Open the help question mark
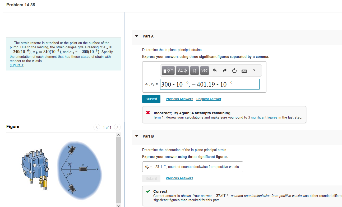This screenshot has width=342, height=207. (254, 70)
